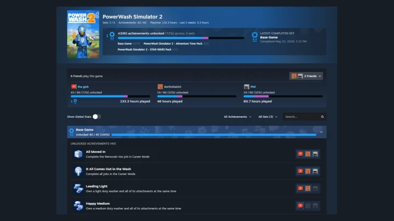Click the search magnifier icon
This screenshot has width=394, height=221.
(x=322, y=117)
